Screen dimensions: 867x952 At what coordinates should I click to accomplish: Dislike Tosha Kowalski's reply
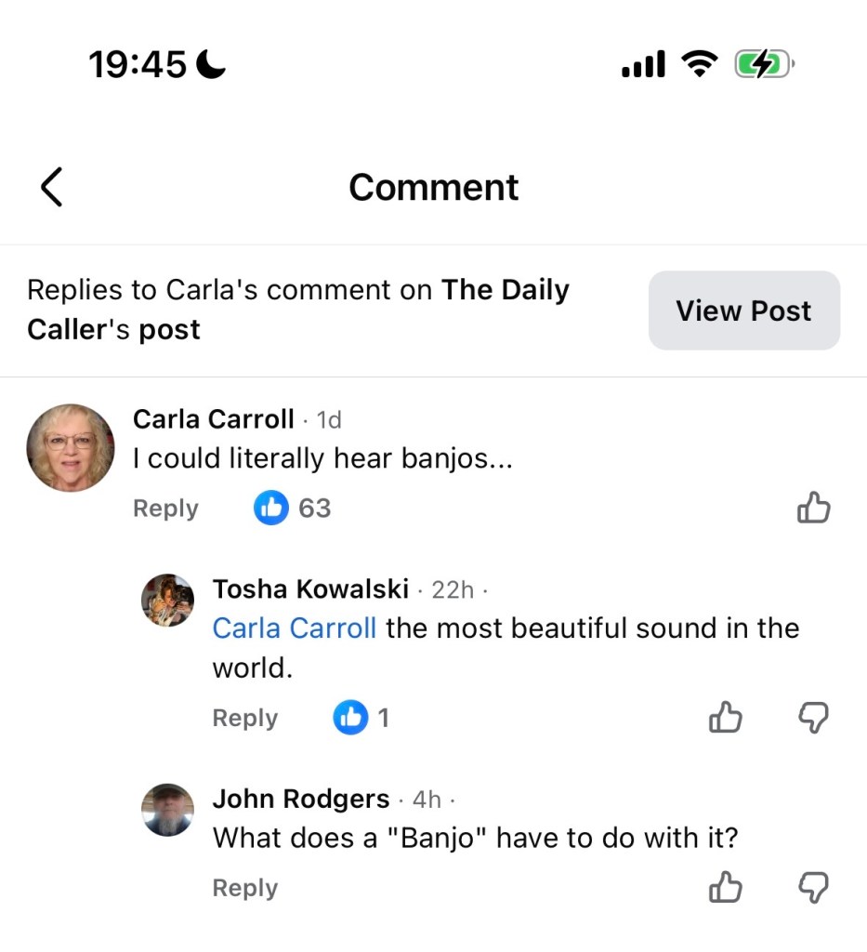[813, 718]
